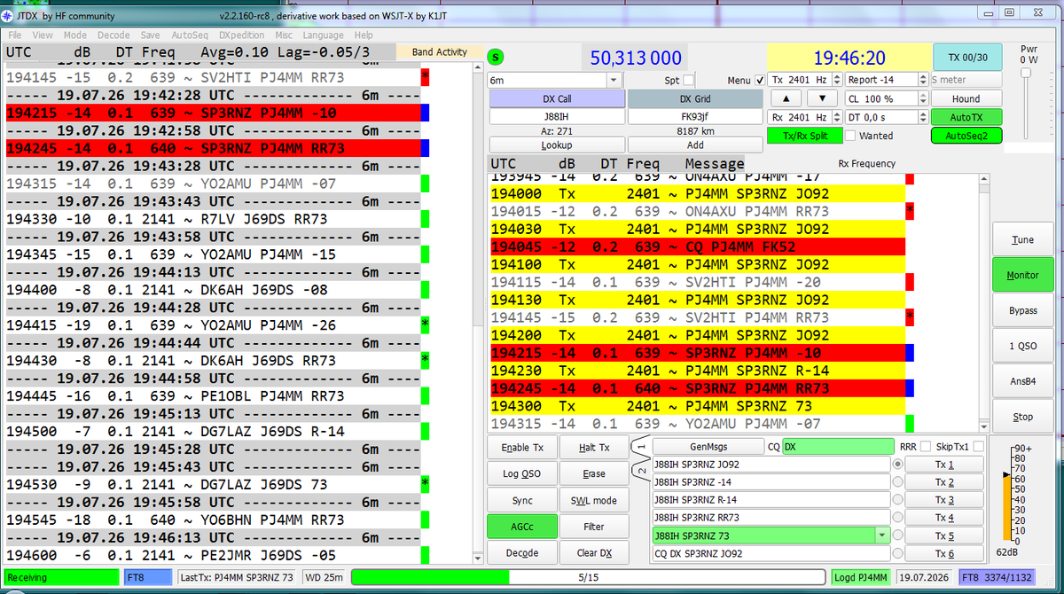The height and width of the screenshot is (594, 1064).
Task: Click the Rx Frequency pane vertical scrollbar
Action: 985,302
